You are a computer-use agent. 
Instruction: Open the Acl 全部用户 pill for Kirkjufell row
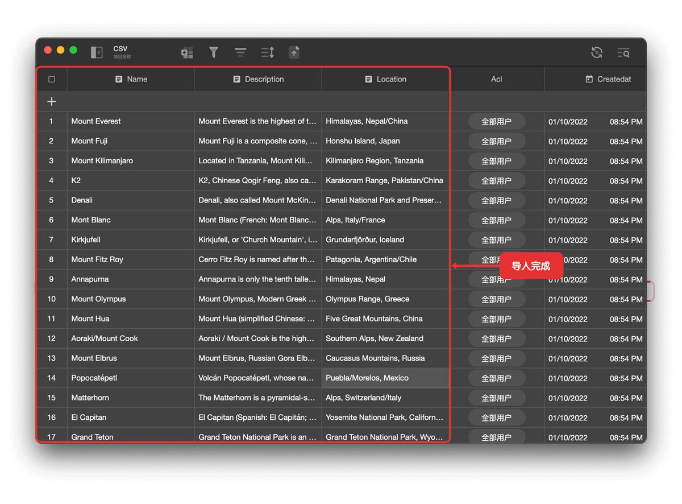tap(497, 239)
